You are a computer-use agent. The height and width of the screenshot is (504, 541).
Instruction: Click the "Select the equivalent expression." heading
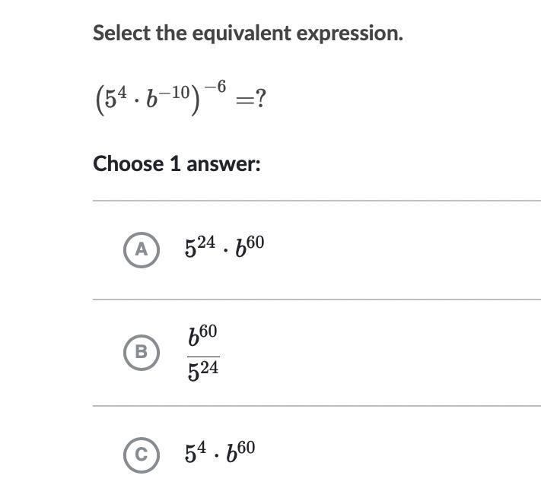pos(248,33)
